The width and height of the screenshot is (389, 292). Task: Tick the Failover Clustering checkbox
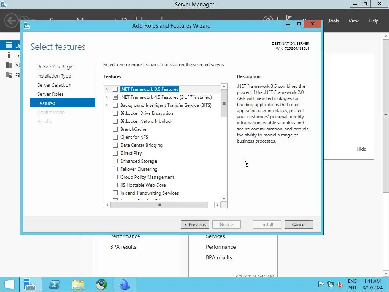[x=115, y=169]
